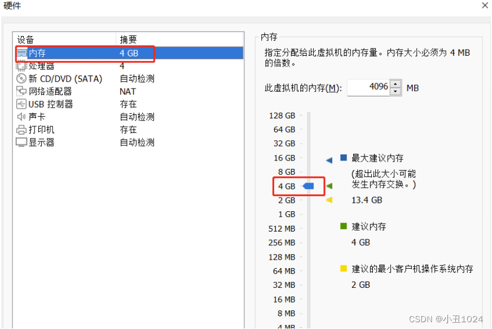Viewport: 492px width, 329px height.
Task: Click the yellow minimum memory triangle marker
Action: pos(329,199)
